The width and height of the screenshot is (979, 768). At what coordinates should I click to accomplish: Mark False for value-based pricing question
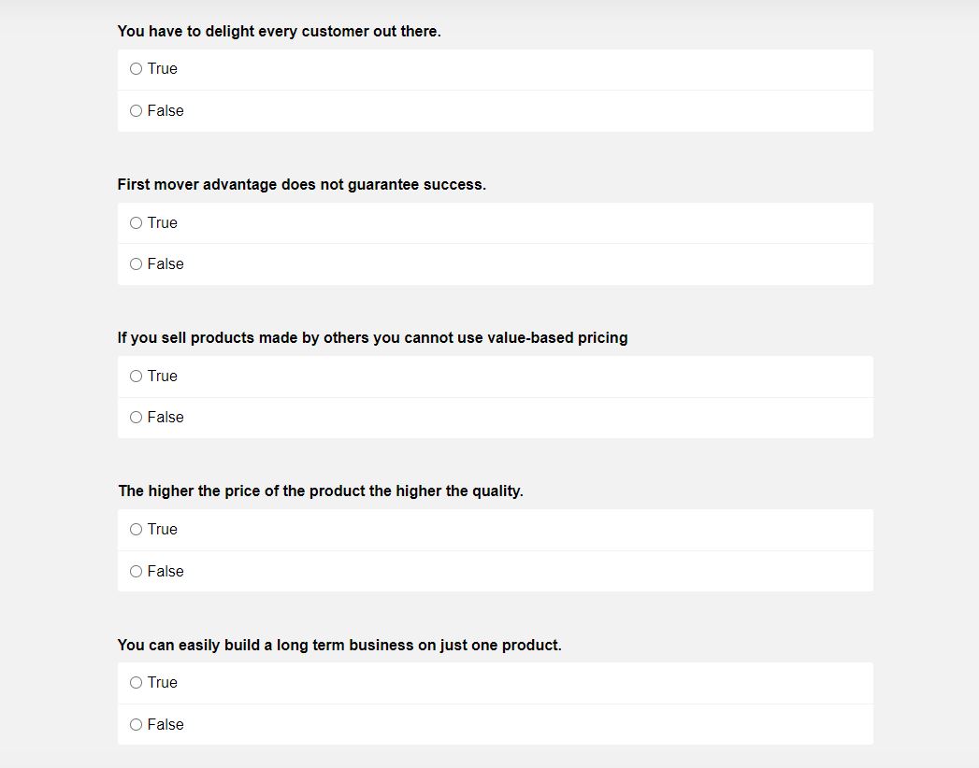(x=137, y=418)
